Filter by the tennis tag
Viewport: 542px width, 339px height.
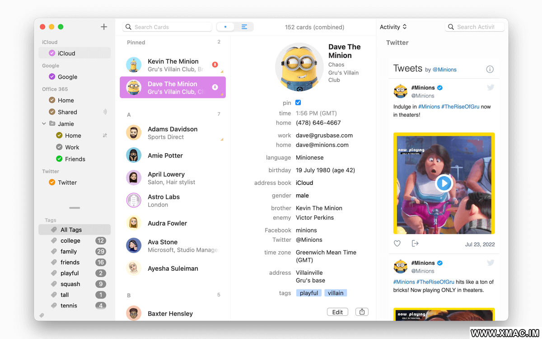75,306
